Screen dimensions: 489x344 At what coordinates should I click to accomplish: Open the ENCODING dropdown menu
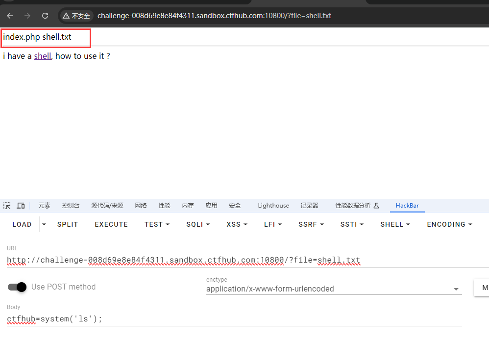click(x=449, y=224)
